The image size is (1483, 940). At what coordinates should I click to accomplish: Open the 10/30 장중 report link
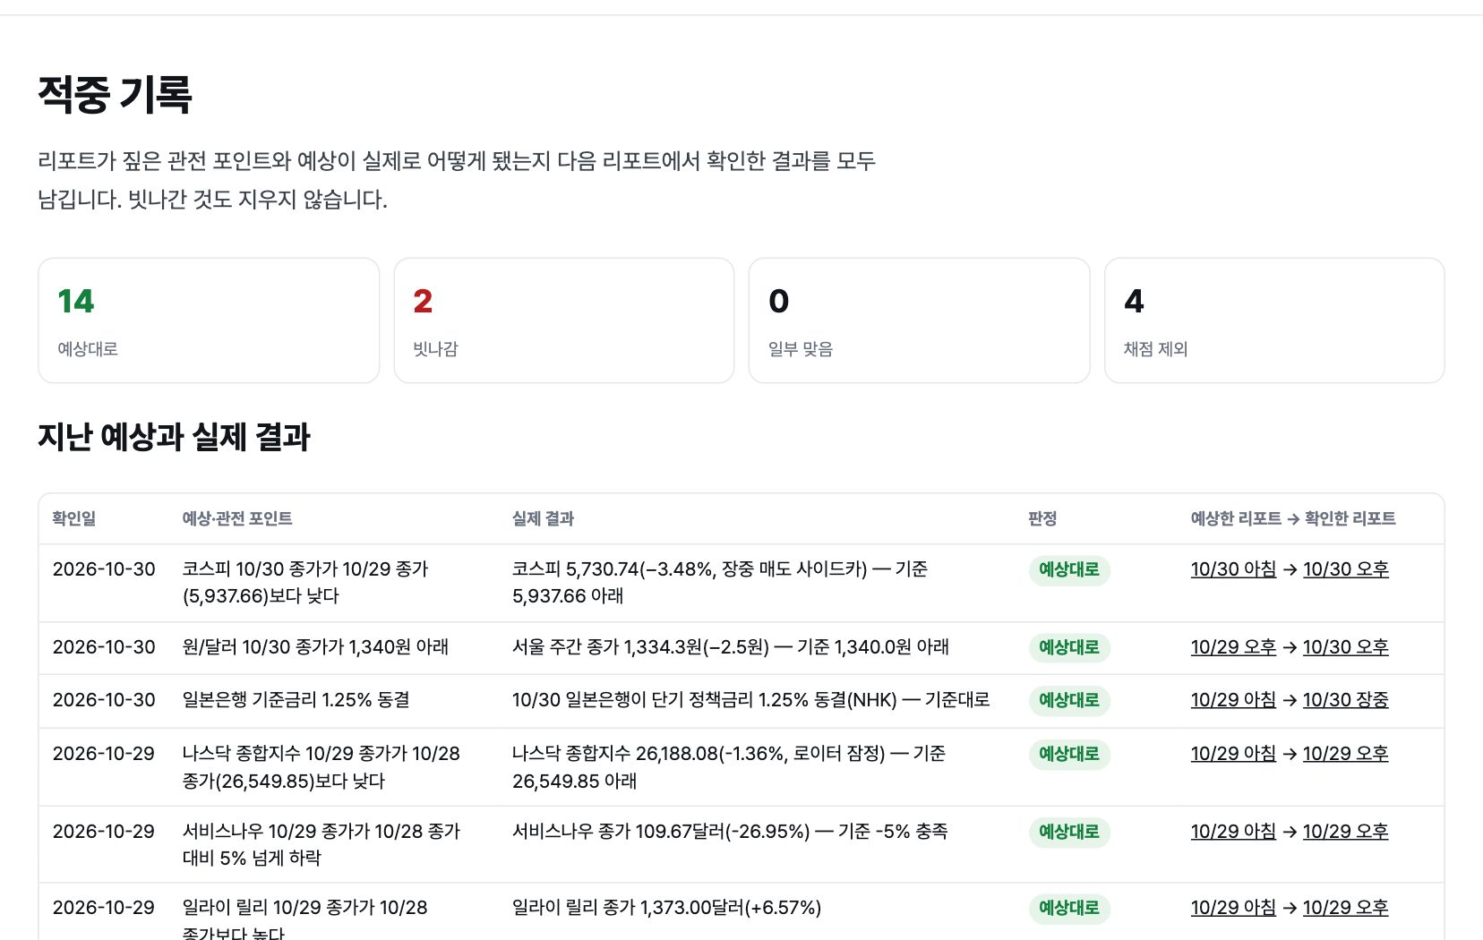pos(1345,700)
